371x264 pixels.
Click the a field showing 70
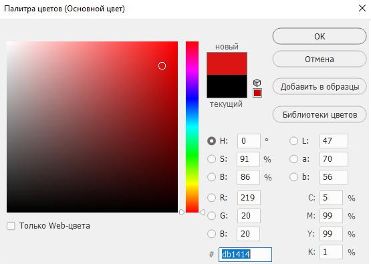click(334, 159)
